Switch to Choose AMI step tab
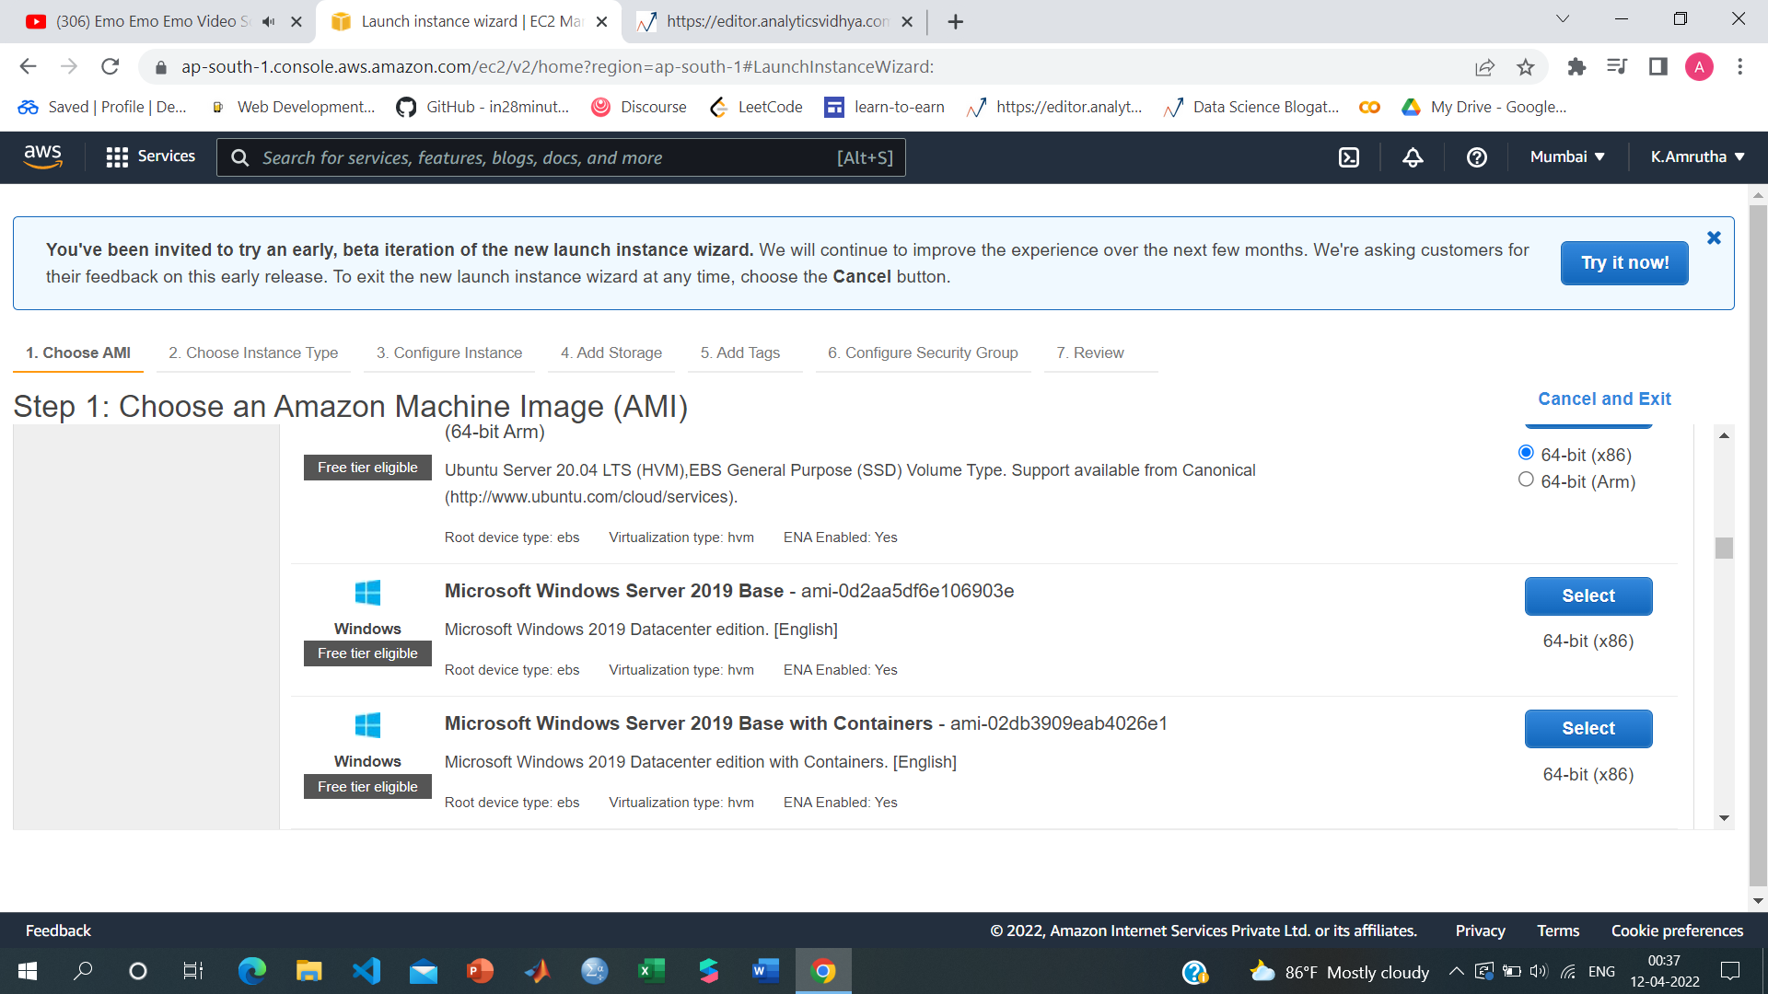The image size is (1768, 994). pos(78,353)
